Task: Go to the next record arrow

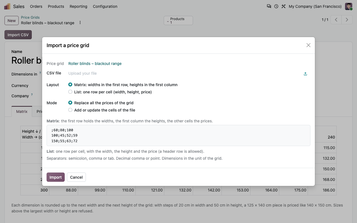Action: (x=347, y=20)
